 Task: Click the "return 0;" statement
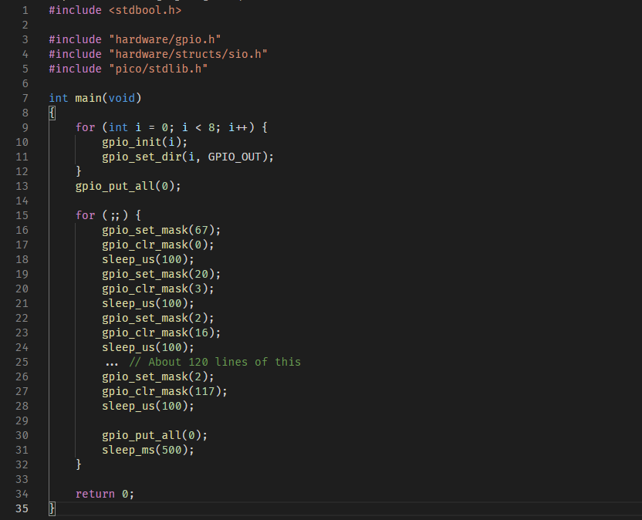(x=105, y=495)
